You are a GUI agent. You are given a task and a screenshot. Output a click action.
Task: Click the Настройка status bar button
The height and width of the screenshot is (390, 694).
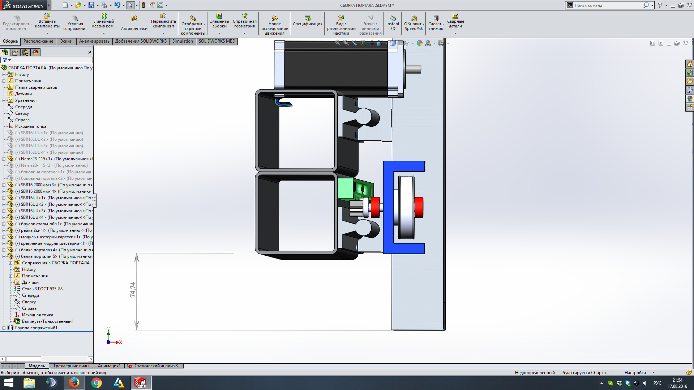[635, 373]
